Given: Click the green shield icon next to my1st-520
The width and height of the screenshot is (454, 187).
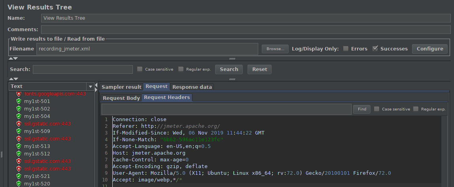Looking at the screenshot, I should tap(19, 184).
